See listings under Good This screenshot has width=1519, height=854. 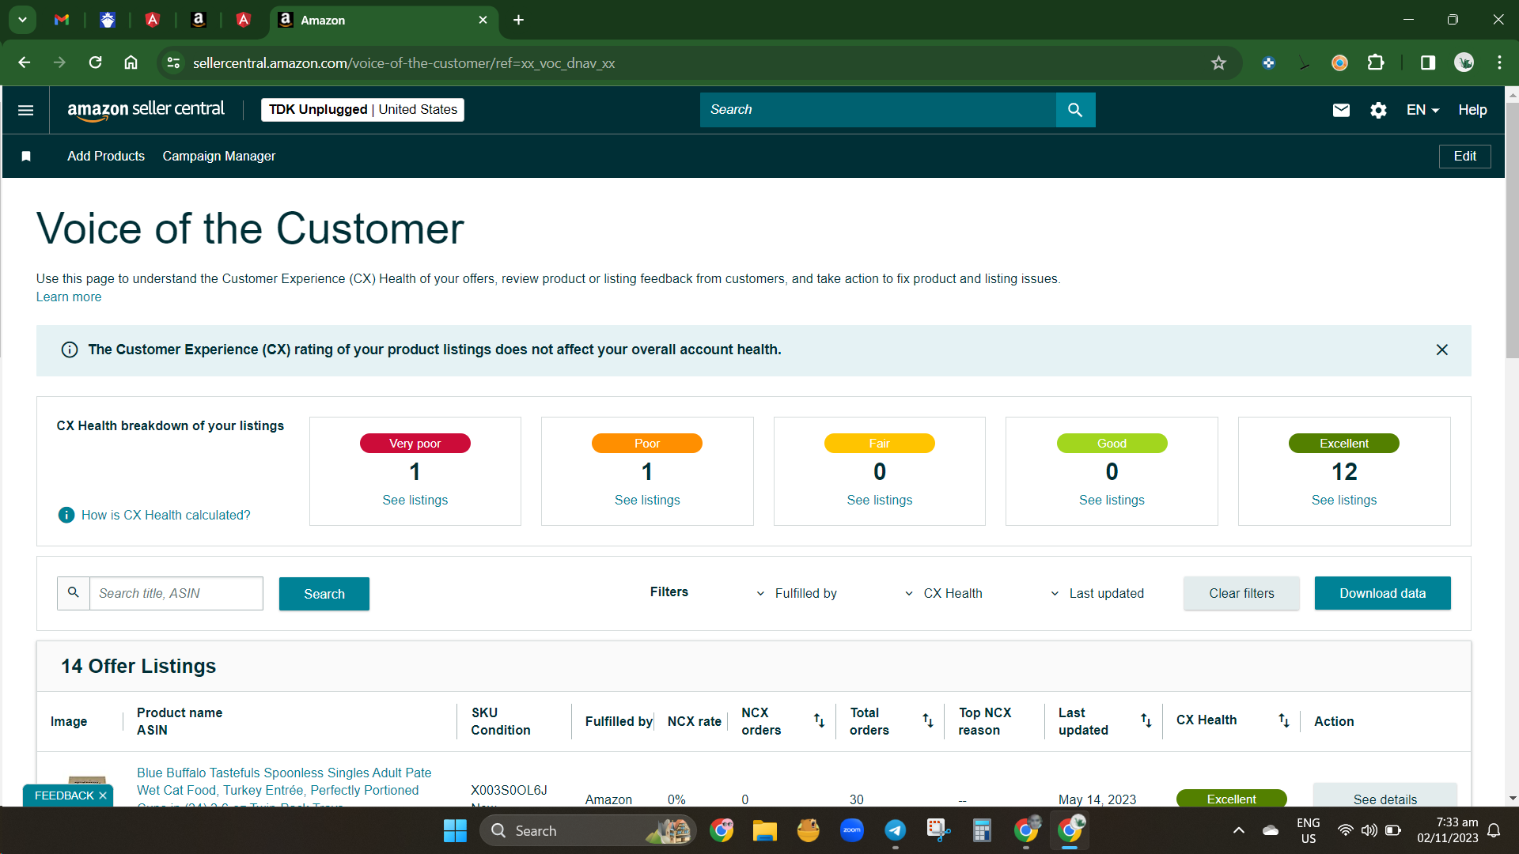click(1112, 500)
